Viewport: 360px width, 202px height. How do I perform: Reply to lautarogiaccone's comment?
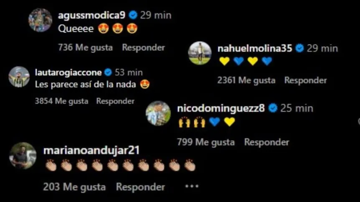pyautogui.click(x=115, y=101)
